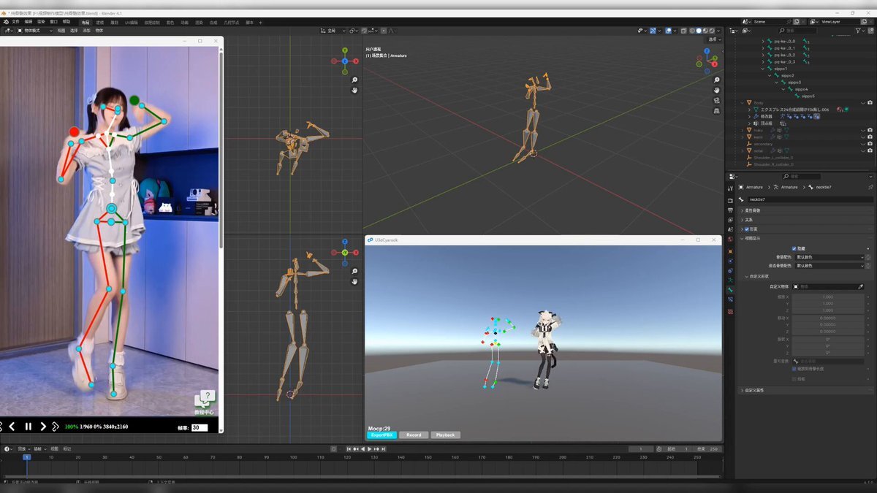The width and height of the screenshot is (877, 493).
Task: Click the Blender logo icon in menu bar
Action: [5, 22]
